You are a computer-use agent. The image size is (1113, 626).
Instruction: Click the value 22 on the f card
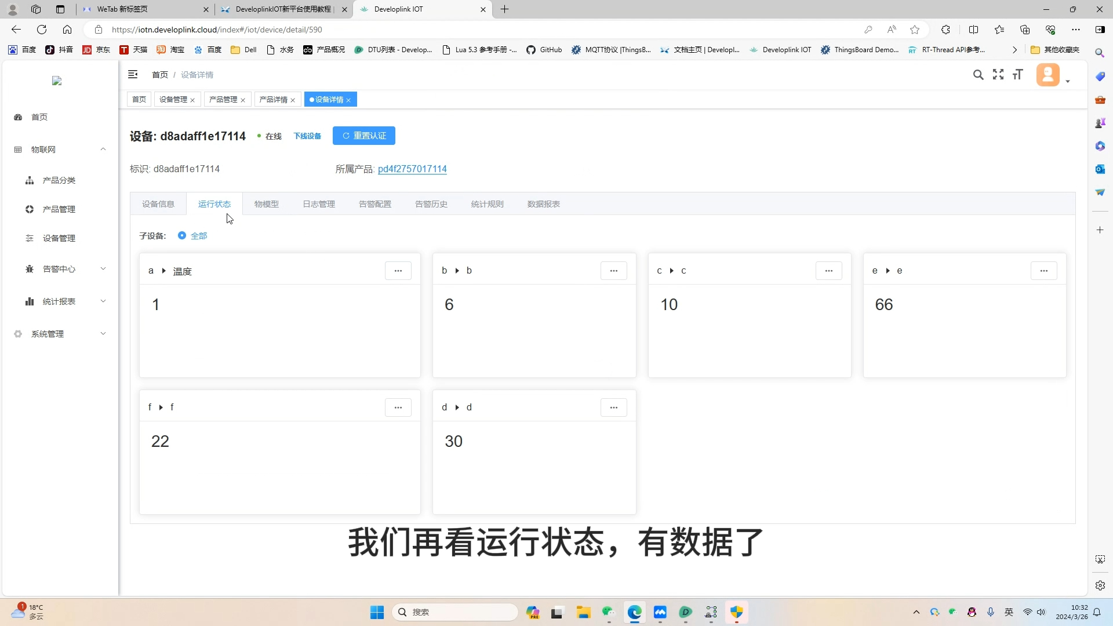click(160, 442)
